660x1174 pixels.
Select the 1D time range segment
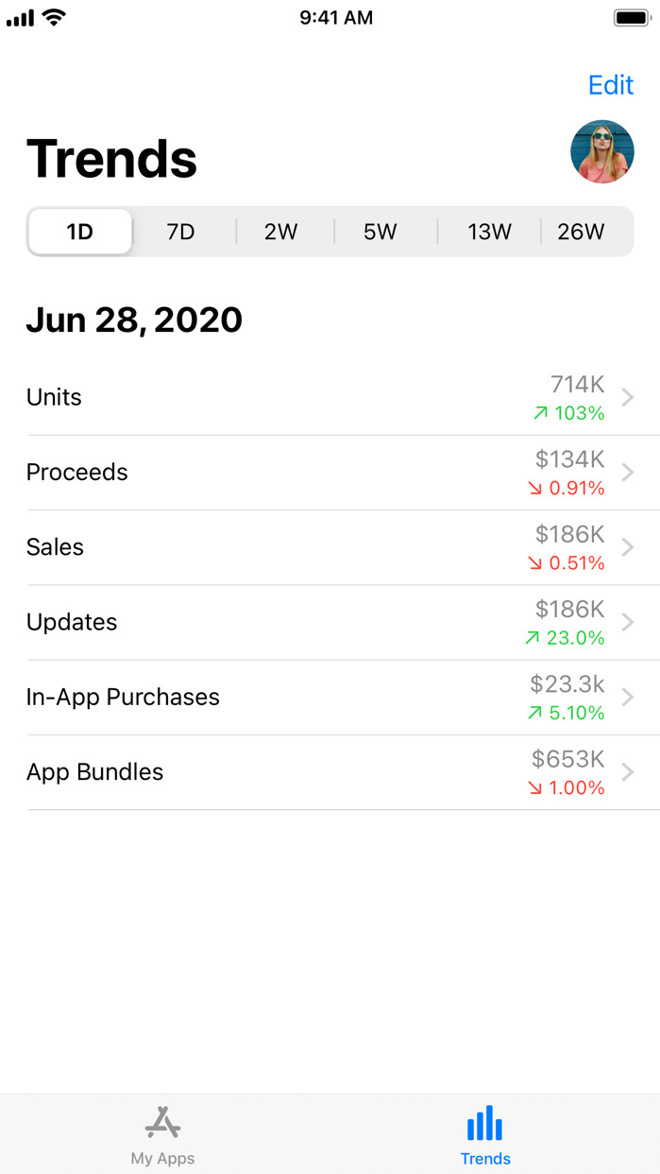80,232
